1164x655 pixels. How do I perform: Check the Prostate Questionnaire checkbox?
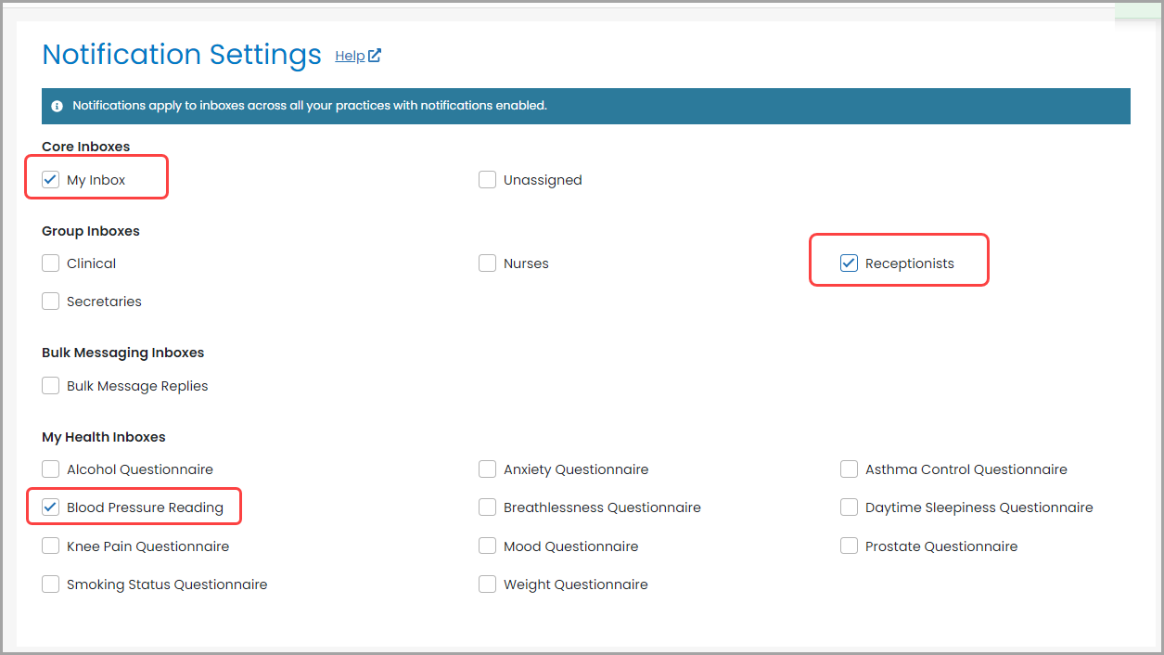(x=849, y=546)
